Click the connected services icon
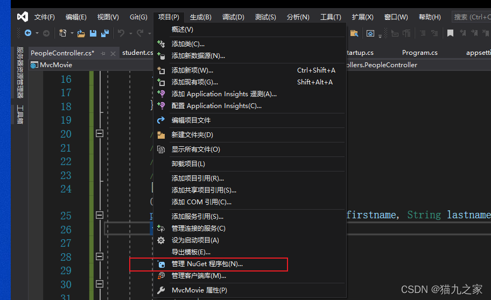 (x=161, y=228)
